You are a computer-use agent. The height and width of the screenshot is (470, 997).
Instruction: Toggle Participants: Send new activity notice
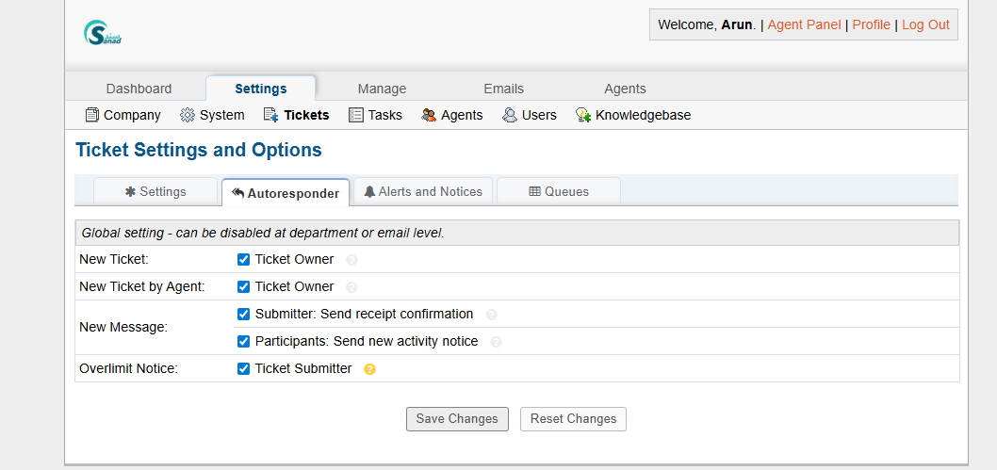(x=244, y=341)
